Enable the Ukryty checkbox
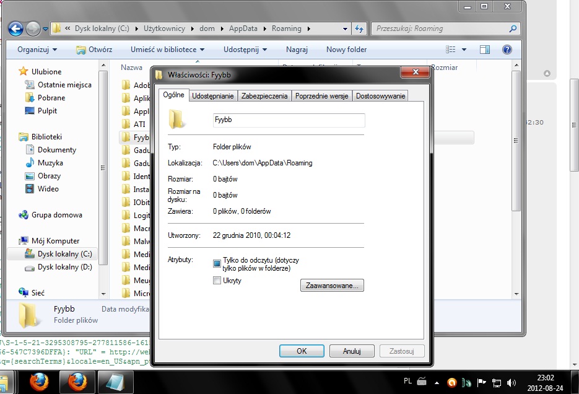 [217, 281]
